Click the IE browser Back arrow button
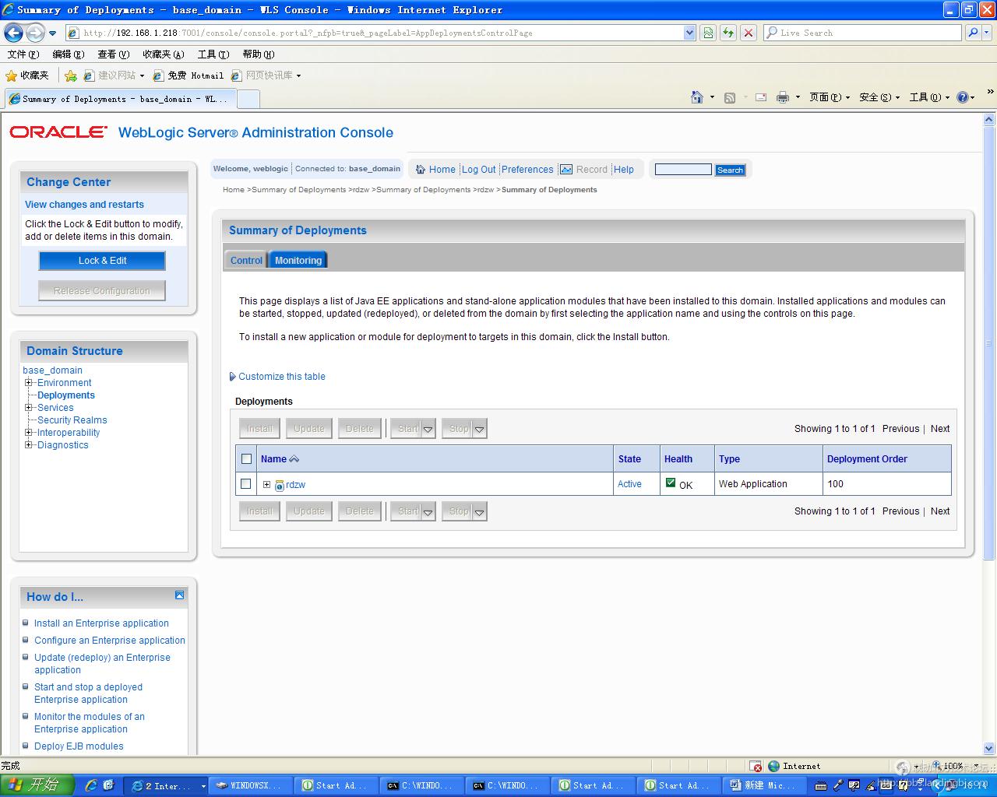The width and height of the screenshot is (997, 797). click(x=14, y=33)
